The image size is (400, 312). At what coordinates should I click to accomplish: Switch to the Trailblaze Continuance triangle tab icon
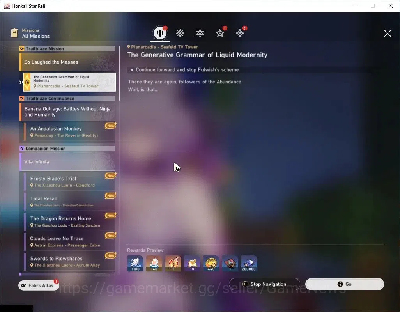[x=200, y=33]
